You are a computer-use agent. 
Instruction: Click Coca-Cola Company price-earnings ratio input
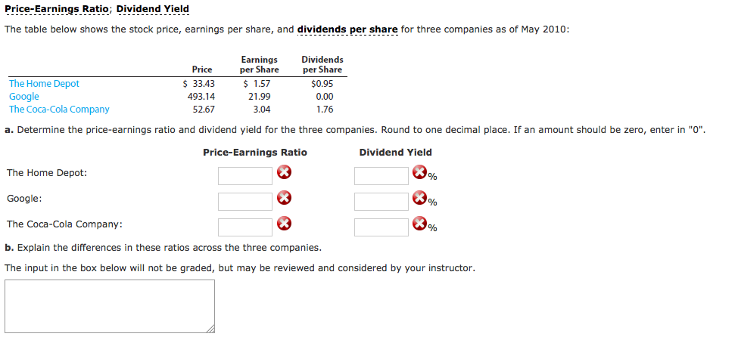tap(245, 227)
